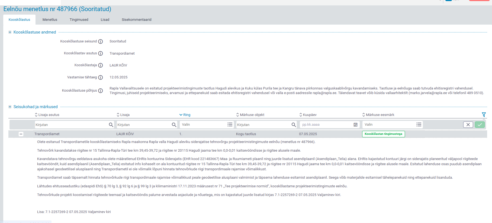Select the Lisad tab
This screenshot has width=492, height=223.
(x=105, y=20)
